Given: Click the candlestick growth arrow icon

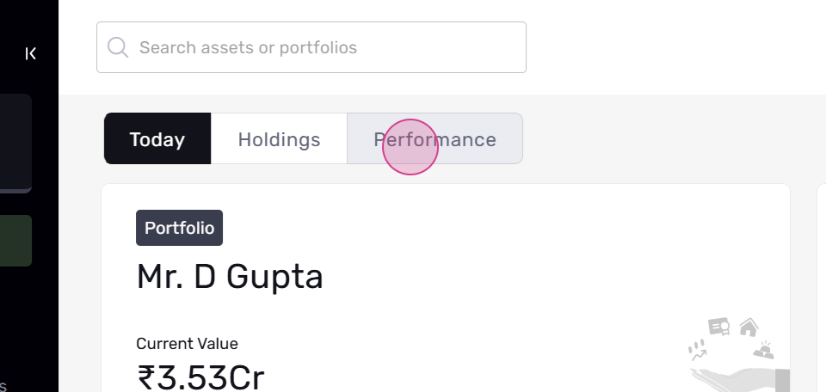Looking at the screenshot, I should point(698,351).
